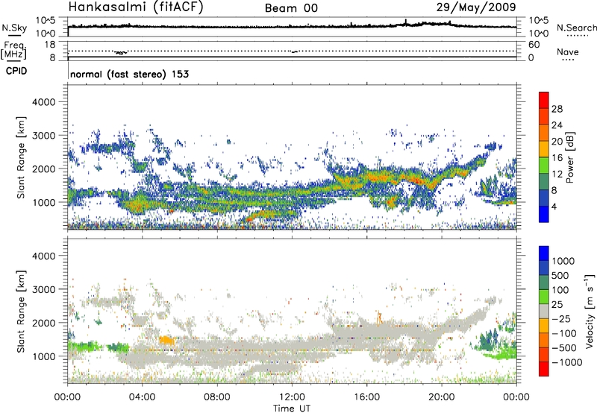Viewport: 597px width, 413px height.
Task: Click "3000" on the Power panel range axis
Action: coord(44,136)
